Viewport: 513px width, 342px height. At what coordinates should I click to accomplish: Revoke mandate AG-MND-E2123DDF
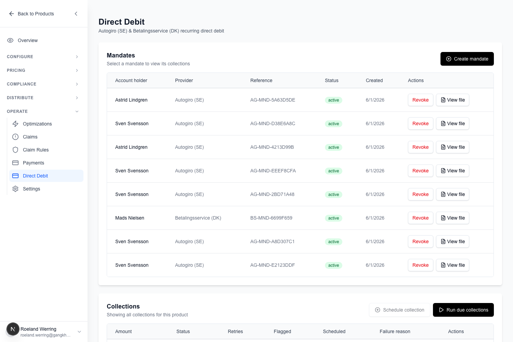[x=421, y=265]
